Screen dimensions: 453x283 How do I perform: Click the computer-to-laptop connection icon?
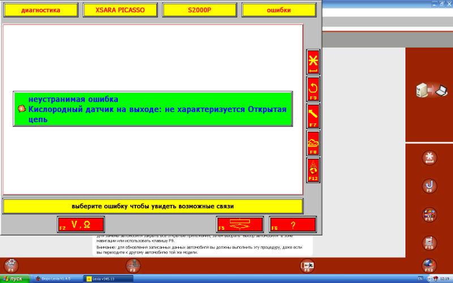pos(432,91)
